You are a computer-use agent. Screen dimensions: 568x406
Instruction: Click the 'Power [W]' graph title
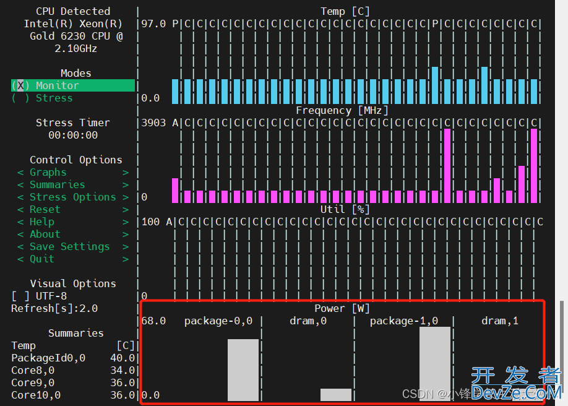pyautogui.click(x=342, y=308)
